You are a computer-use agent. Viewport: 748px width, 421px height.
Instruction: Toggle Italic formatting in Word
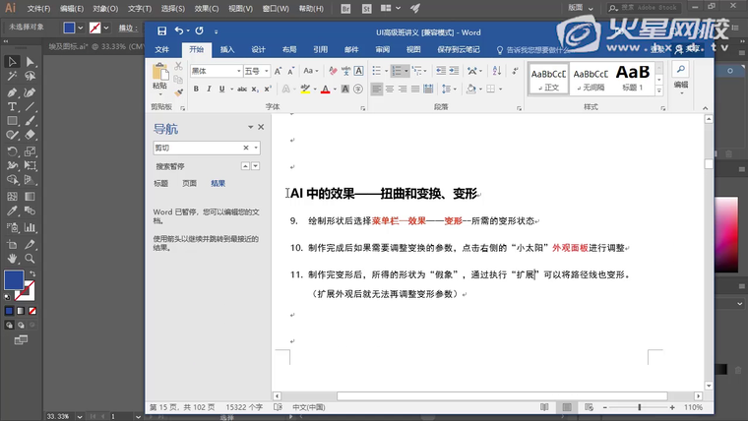pos(209,90)
